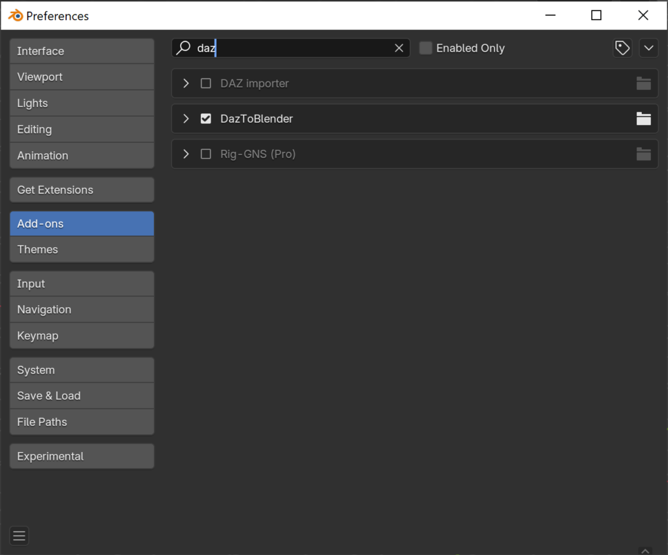Enable the Rig-GNS (Pro) add-on checkbox

pyautogui.click(x=205, y=154)
